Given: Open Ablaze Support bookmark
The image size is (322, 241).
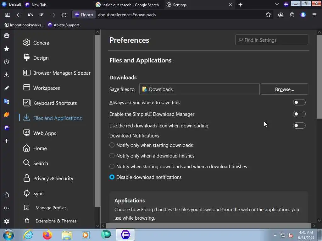Looking at the screenshot, I should 64,25.
